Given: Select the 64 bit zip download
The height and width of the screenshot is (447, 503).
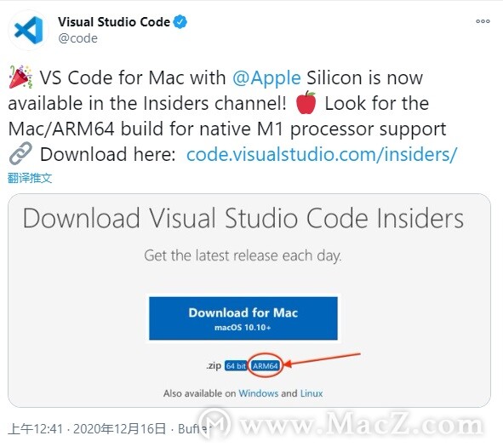Looking at the screenshot, I should click(x=236, y=366).
